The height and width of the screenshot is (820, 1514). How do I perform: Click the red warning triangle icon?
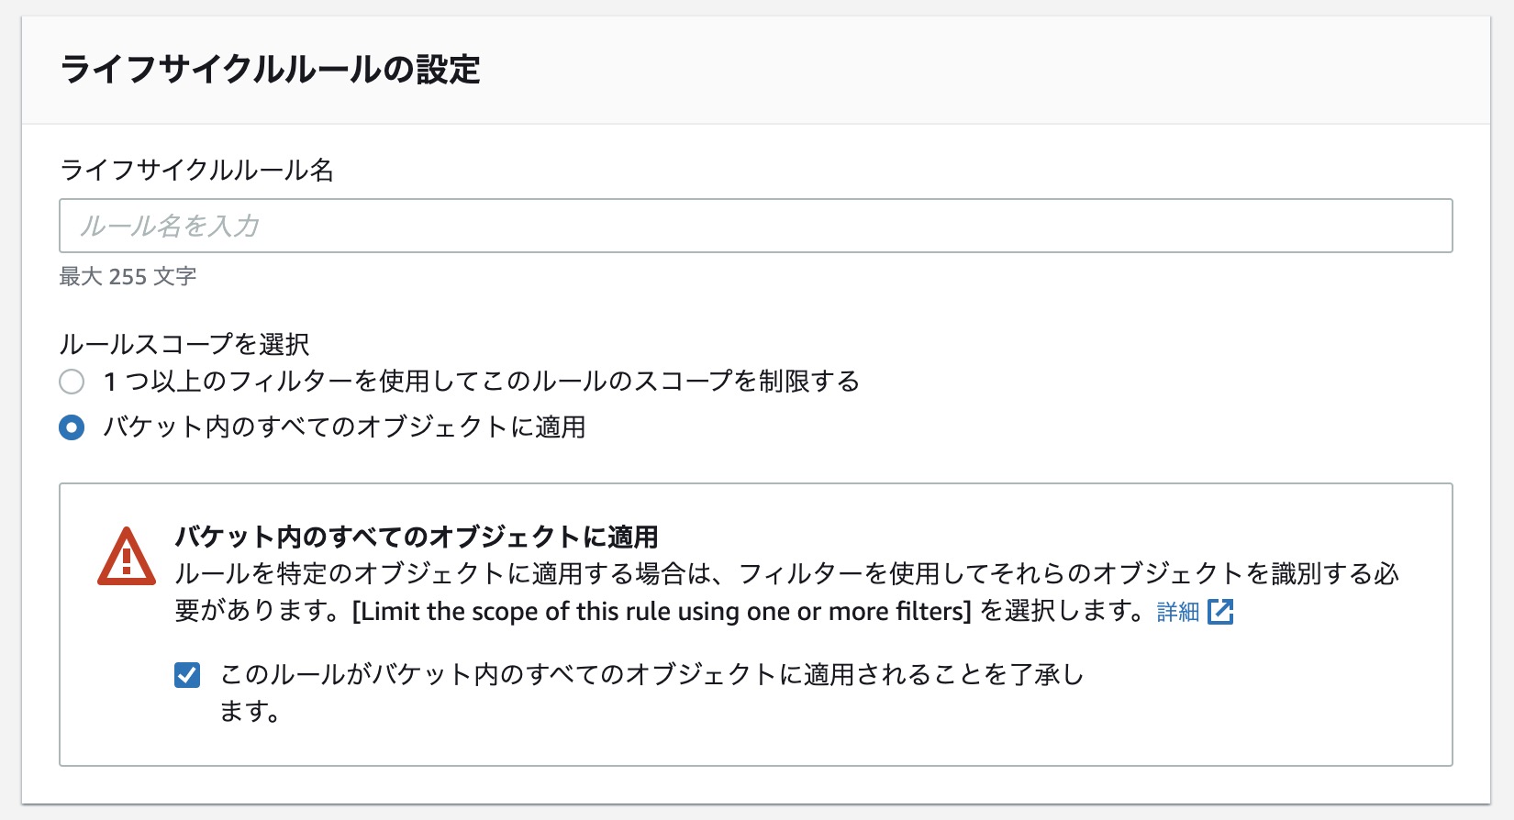pos(127,557)
